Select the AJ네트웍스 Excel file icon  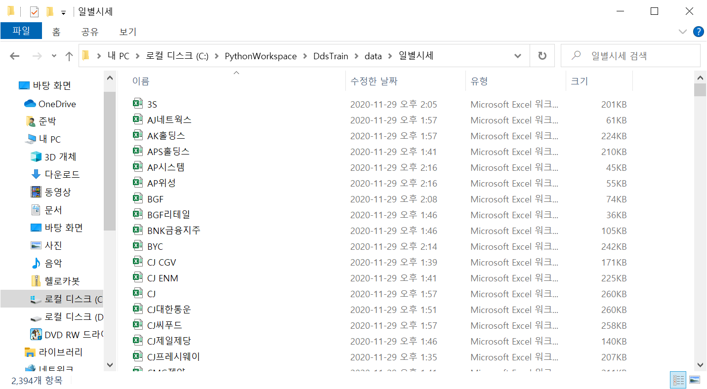(x=138, y=119)
